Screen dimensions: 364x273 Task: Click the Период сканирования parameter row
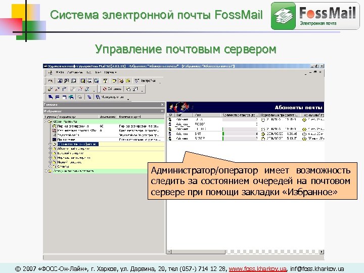[x=108, y=126]
